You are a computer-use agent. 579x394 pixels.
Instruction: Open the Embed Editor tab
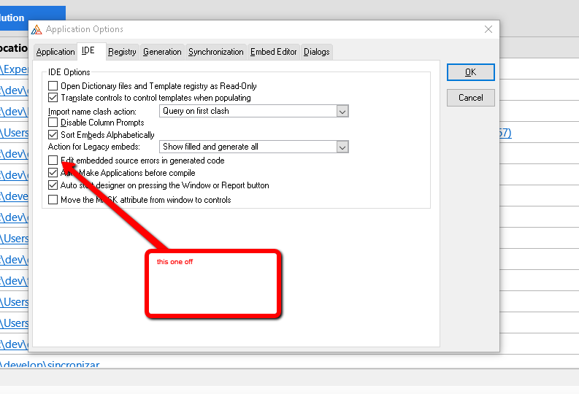coord(273,52)
